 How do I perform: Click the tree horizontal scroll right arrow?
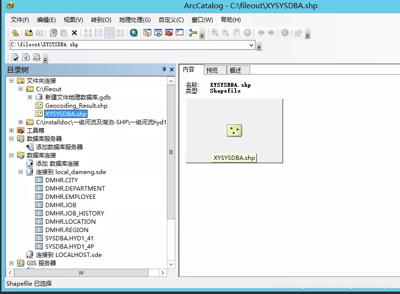coord(163,273)
